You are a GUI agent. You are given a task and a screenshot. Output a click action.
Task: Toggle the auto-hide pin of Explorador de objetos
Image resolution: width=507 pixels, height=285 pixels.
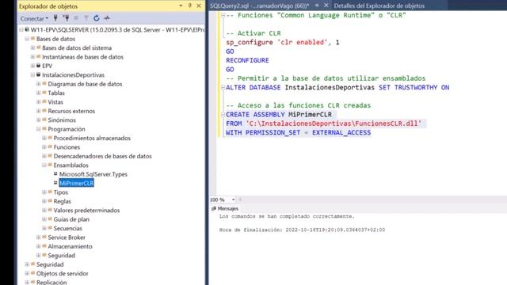click(190, 6)
